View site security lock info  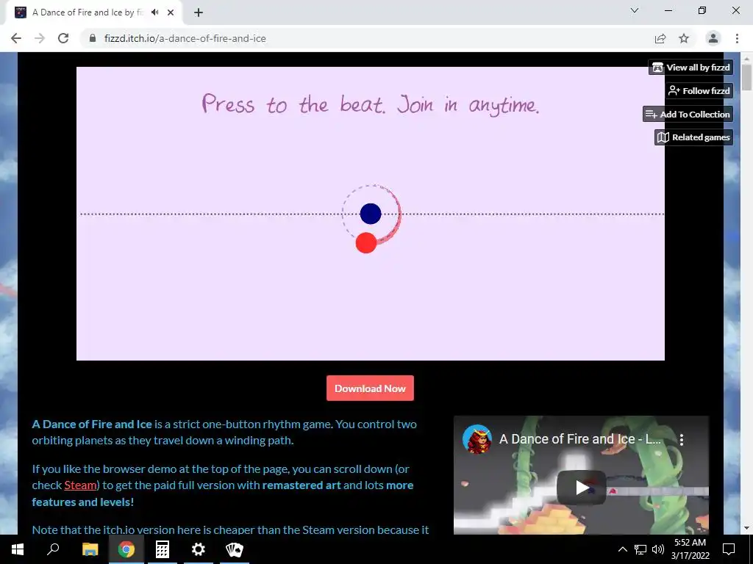(x=93, y=38)
